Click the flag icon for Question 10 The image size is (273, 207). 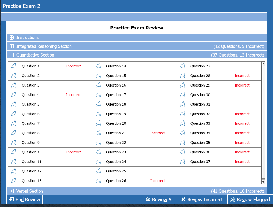coord(14,152)
